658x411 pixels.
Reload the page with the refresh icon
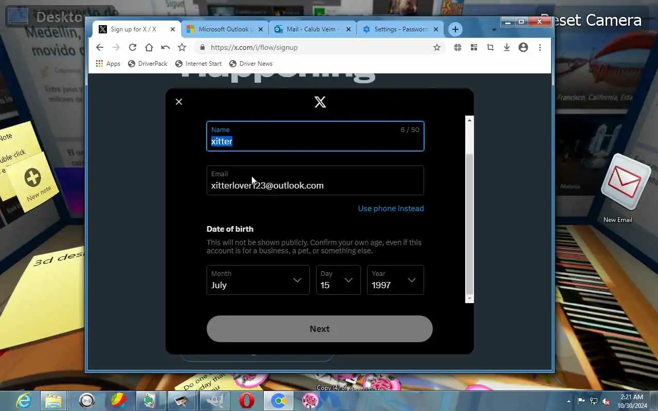tap(133, 47)
